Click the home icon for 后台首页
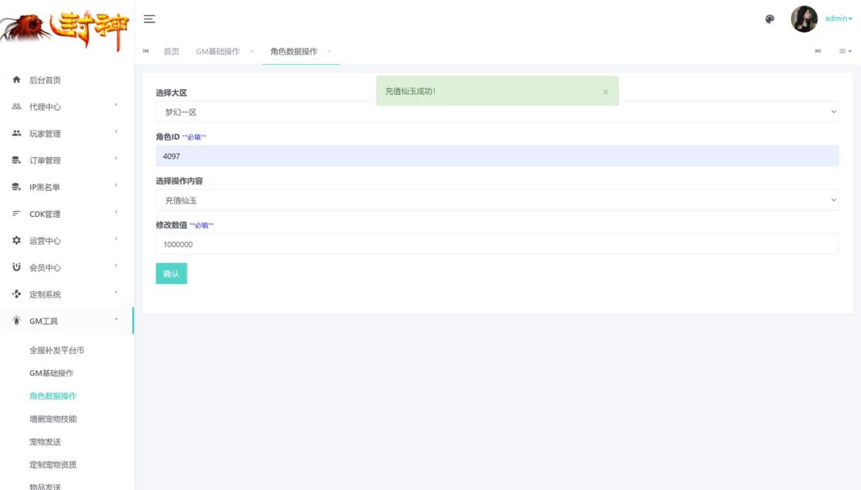Image resolution: width=861 pixels, height=490 pixels. tap(16, 80)
